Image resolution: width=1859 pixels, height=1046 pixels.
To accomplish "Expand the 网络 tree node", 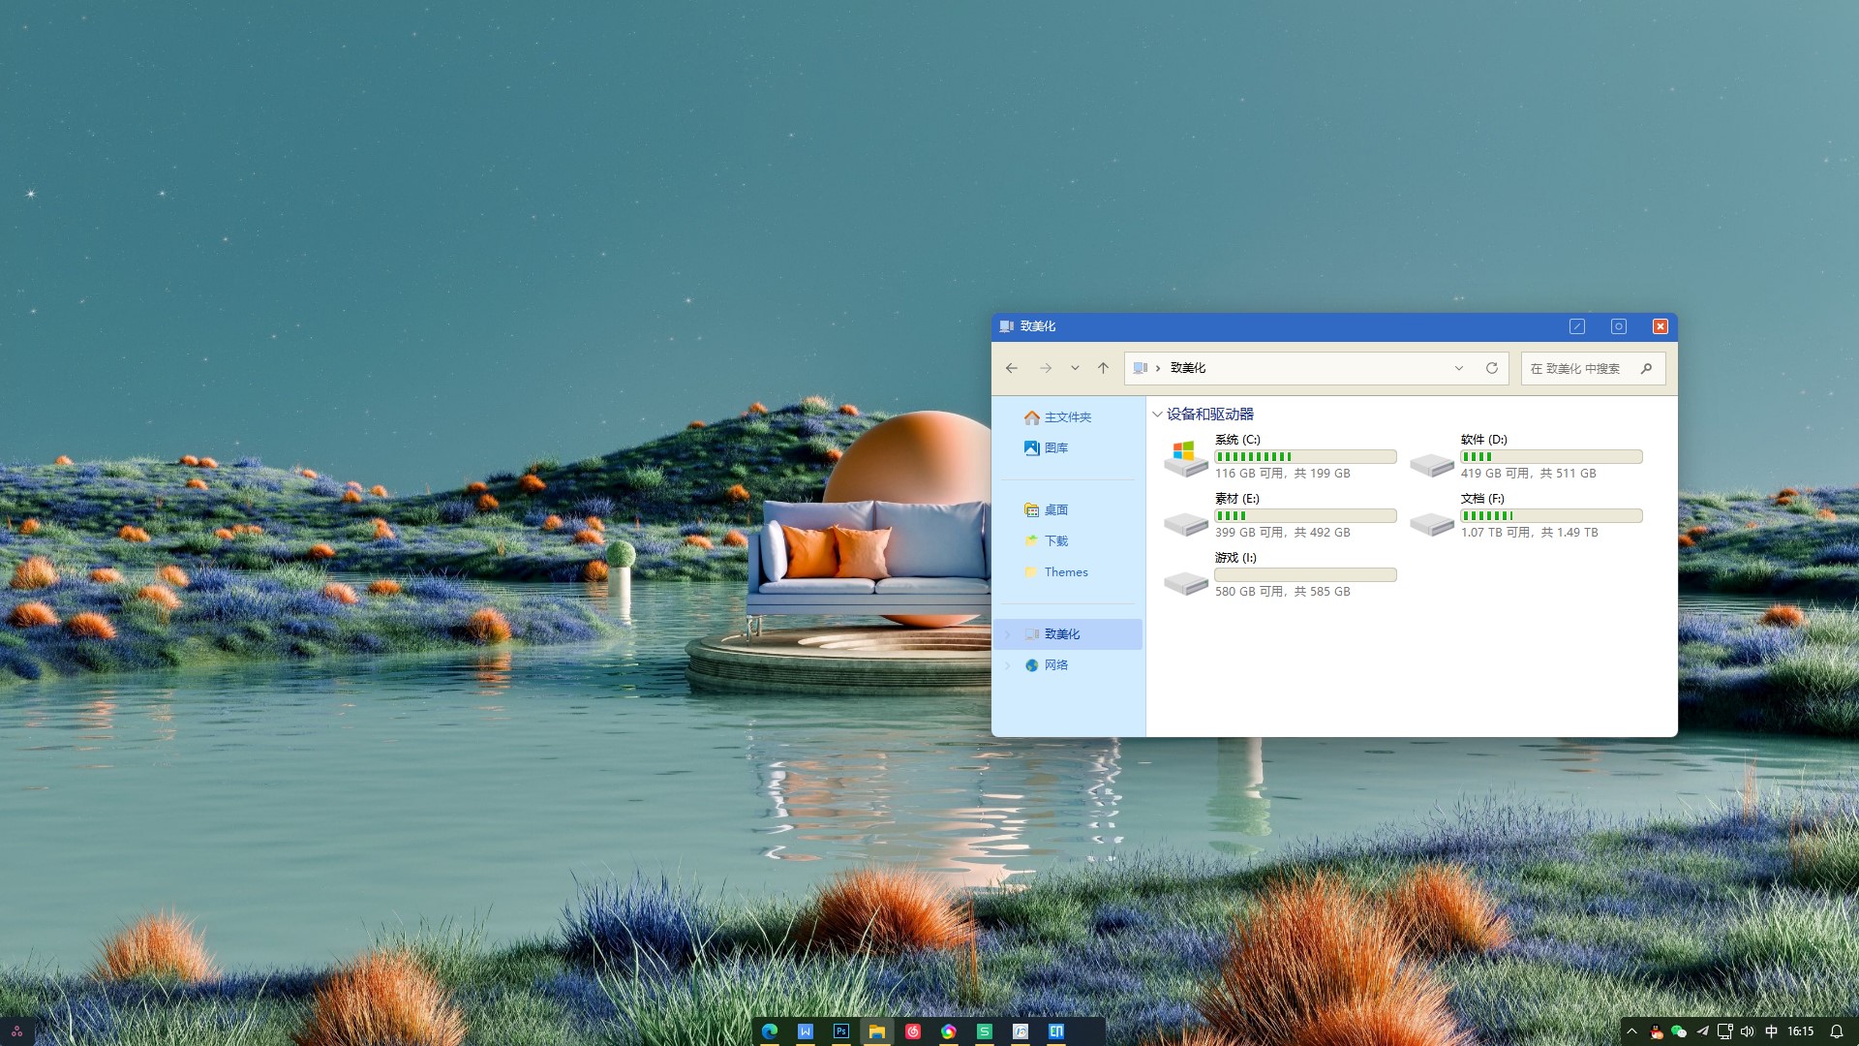I will tap(1008, 665).
